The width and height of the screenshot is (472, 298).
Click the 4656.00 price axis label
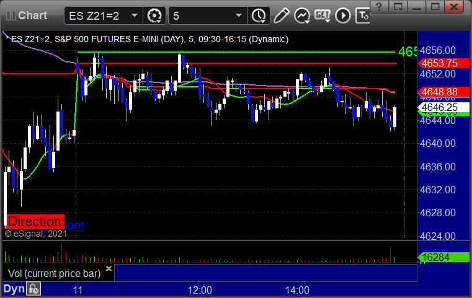pos(438,51)
